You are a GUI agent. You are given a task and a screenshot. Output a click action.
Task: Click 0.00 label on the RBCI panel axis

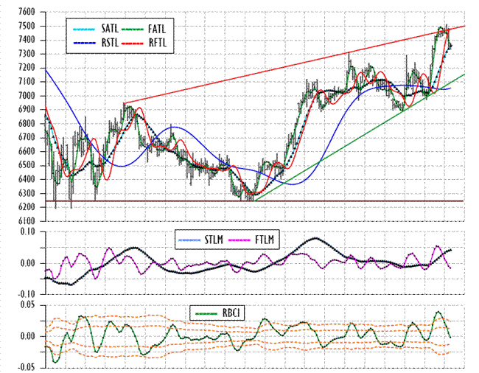point(28,336)
